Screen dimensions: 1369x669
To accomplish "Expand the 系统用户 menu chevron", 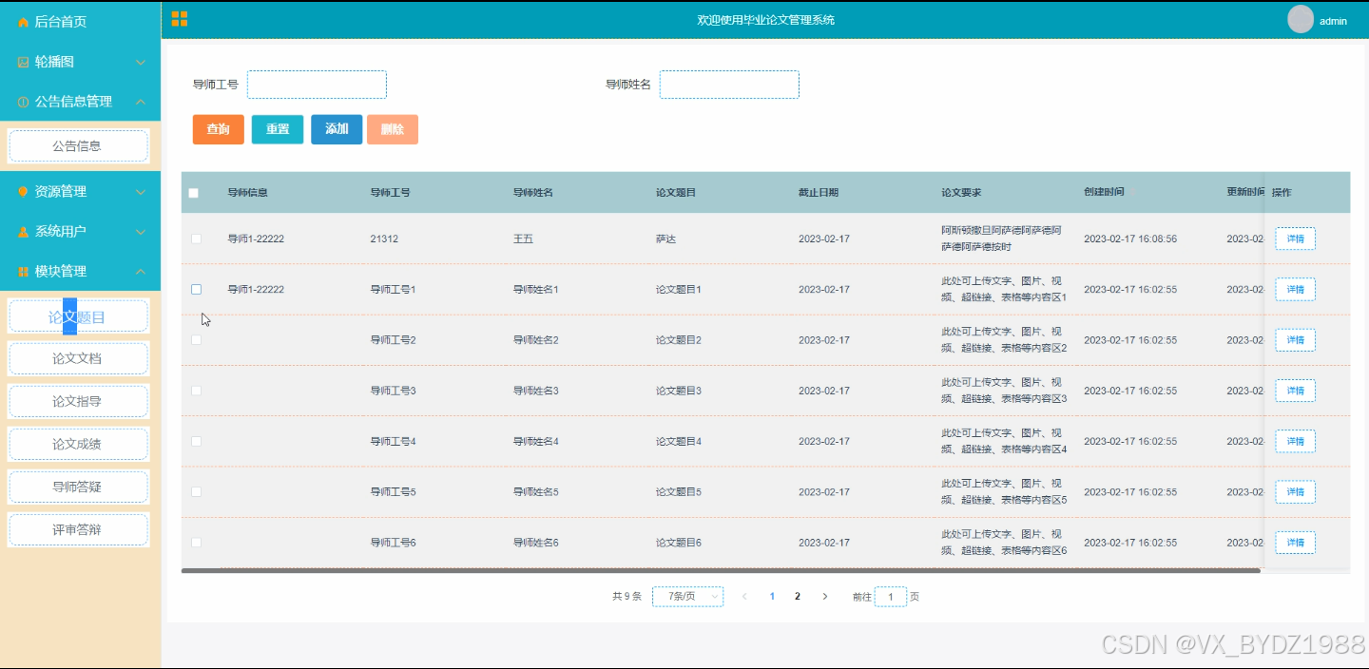I will click(x=141, y=231).
